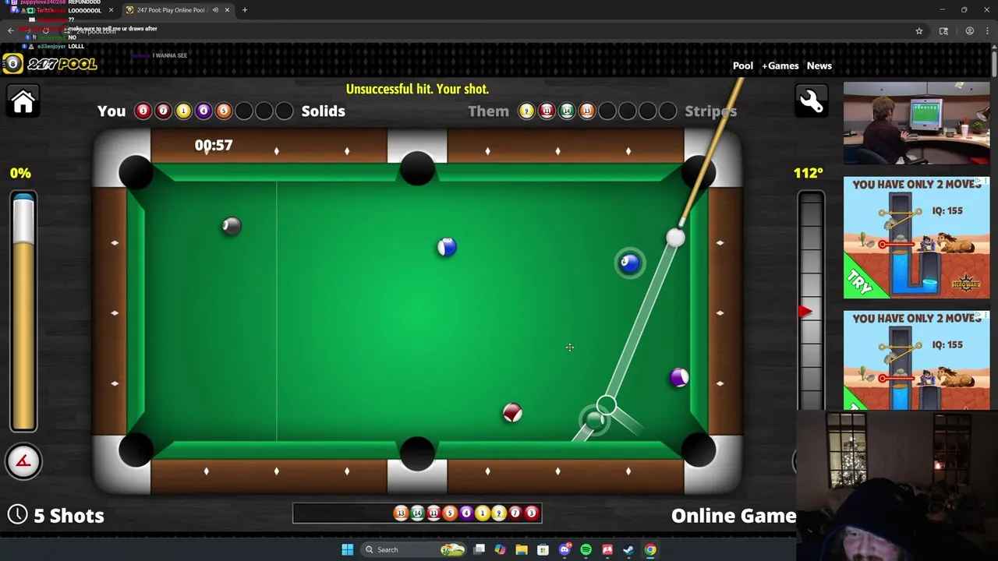Click the page vertical scrollbar
This screenshot has width=998, height=561.
coord(993,62)
